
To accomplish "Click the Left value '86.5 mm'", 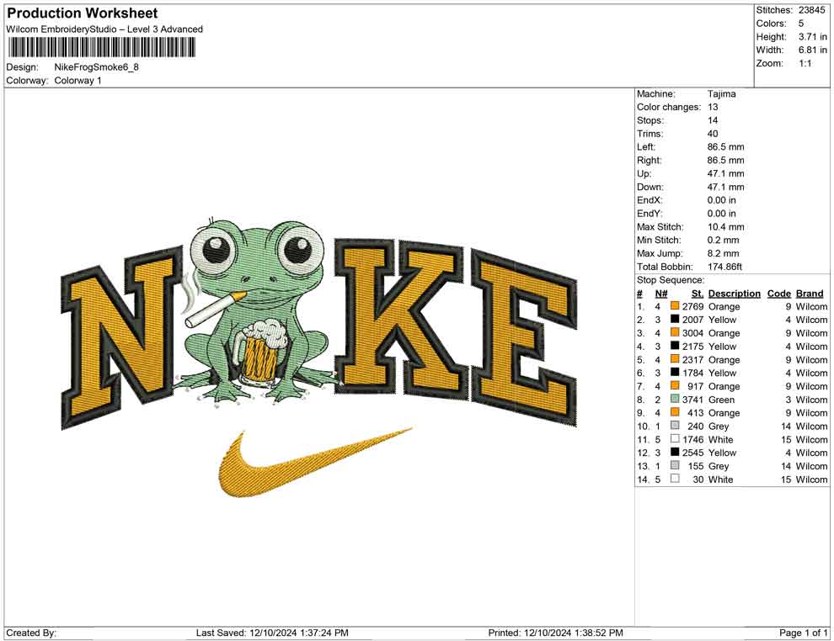I will click(x=725, y=146).
